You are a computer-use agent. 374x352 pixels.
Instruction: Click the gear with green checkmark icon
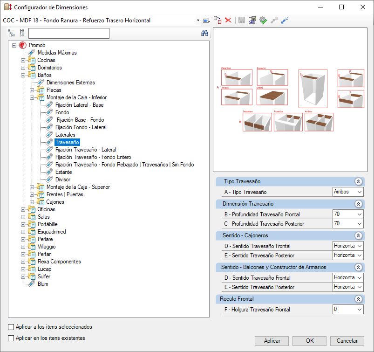coord(263,20)
